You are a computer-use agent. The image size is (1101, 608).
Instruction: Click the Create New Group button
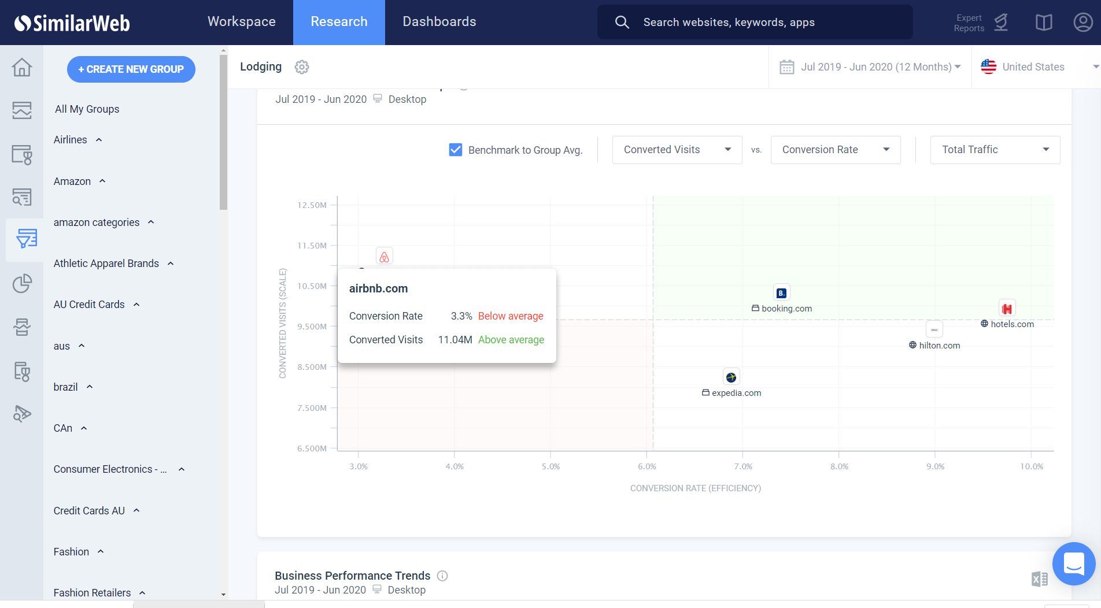click(131, 69)
